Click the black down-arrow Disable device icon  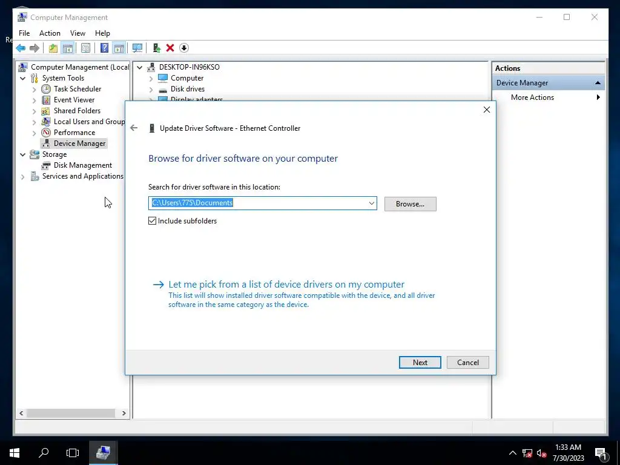click(x=184, y=48)
